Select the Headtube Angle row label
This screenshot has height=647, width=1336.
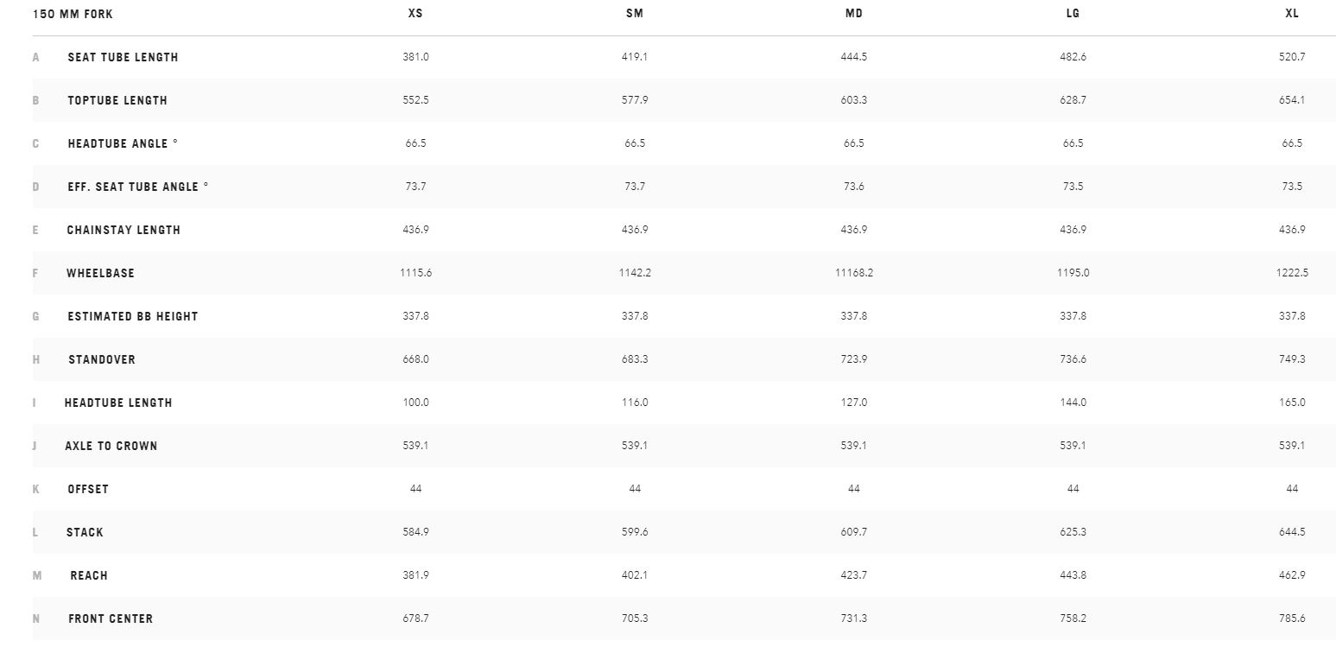(x=123, y=143)
